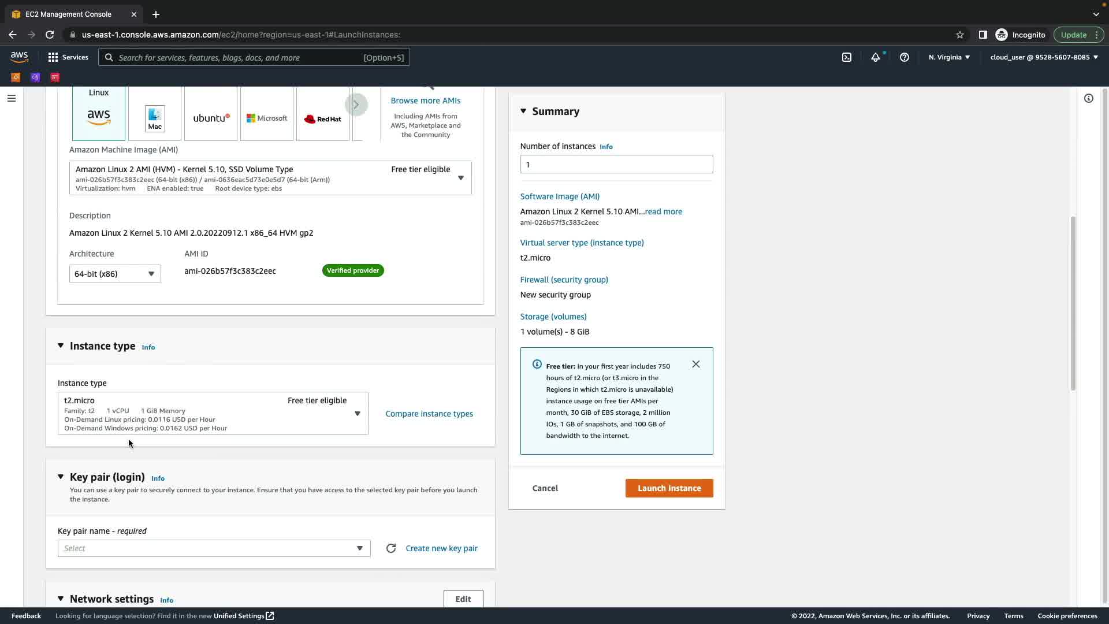Refresh the key pair list
This screenshot has width=1109, height=624.
tap(391, 548)
